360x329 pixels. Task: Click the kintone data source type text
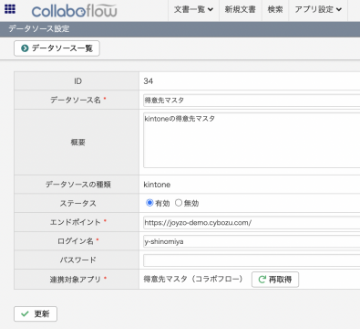[157, 185]
